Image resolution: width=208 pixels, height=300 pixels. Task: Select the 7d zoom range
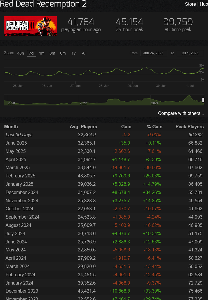(31, 53)
